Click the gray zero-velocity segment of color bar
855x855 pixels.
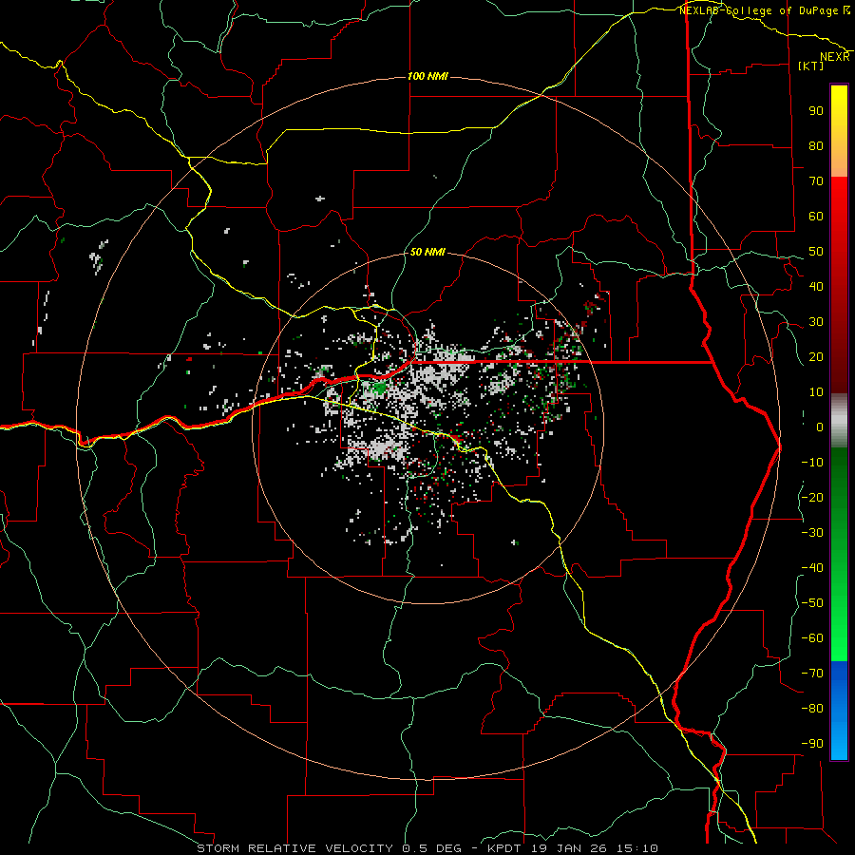tap(839, 420)
